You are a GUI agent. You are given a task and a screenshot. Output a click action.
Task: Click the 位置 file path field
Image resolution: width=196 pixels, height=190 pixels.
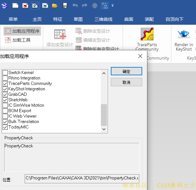(82, 179)
